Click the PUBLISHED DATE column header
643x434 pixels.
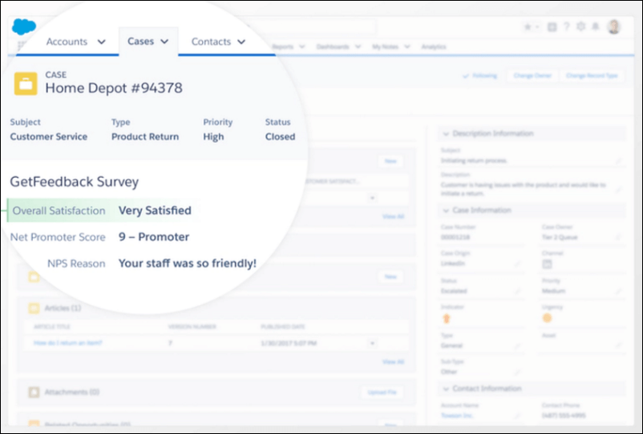pyautogui.click(x=283, y=327)
